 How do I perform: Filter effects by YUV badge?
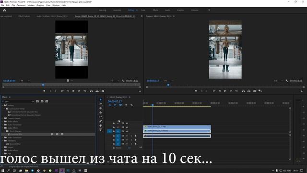47,101
